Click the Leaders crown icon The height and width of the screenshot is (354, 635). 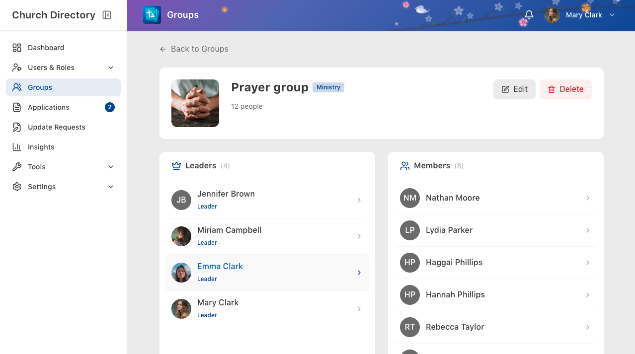pos(176,166)
